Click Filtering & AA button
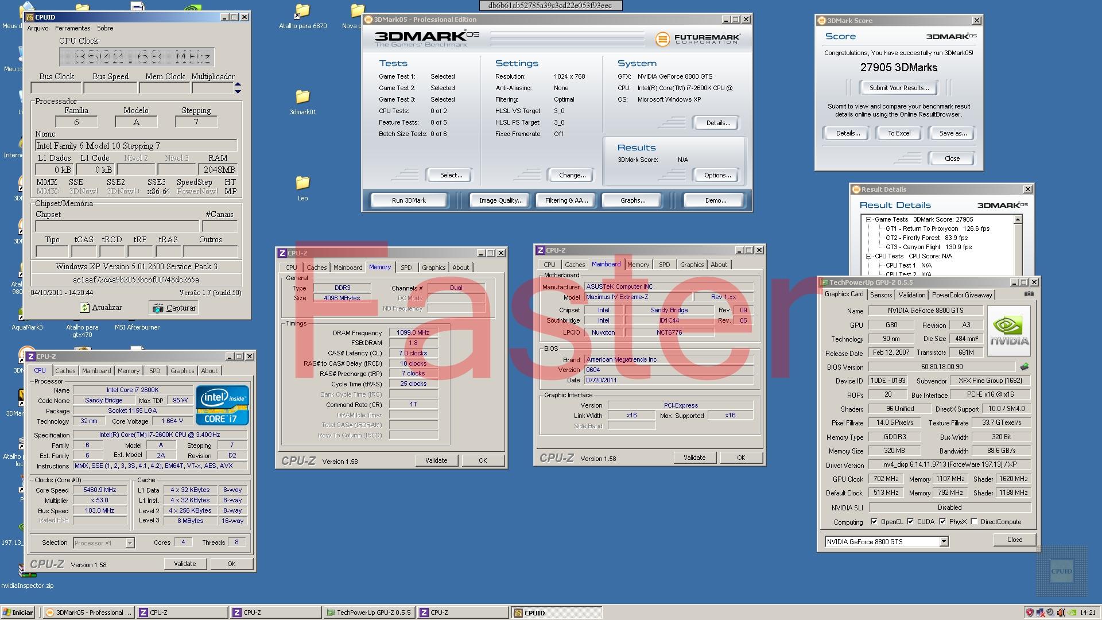Image resolution: width=1102 pixels, height=620 pixels. click(x=566, y=200)
